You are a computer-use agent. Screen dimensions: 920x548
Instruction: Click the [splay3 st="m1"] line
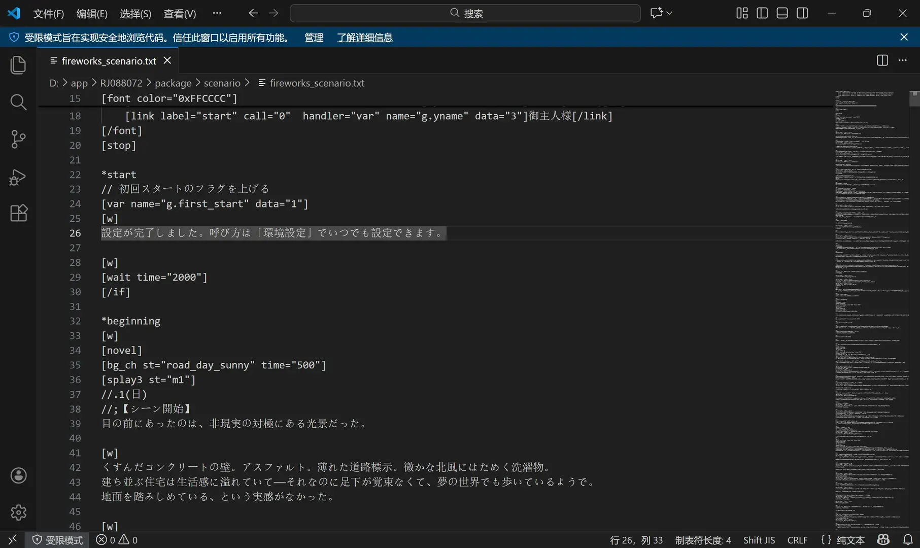pos(148,380)
